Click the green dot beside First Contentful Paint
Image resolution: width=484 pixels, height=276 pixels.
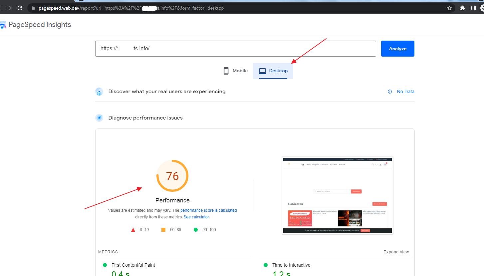tap(105, 265)
